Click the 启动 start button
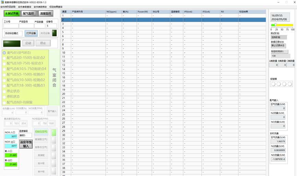297x176 pixels. (x=28, y=43)
